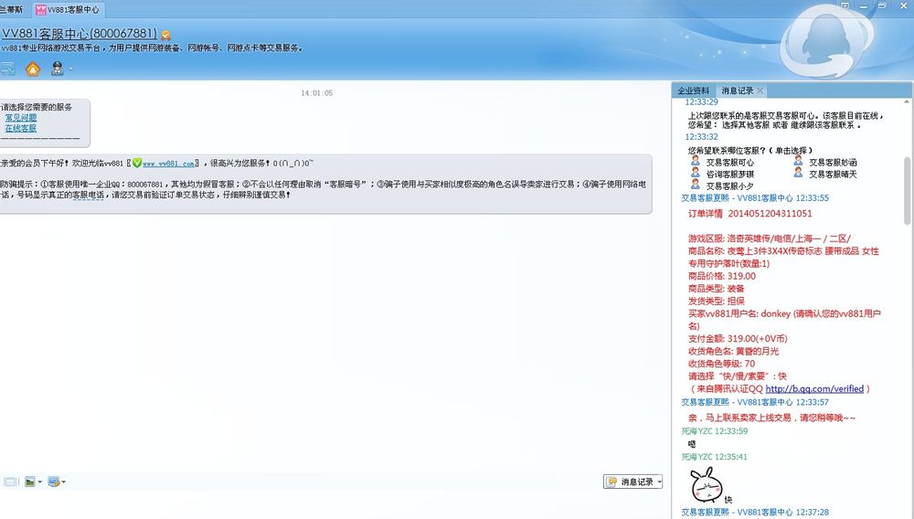
Task: Open the 在线客服 link
Action: tap(21, 128)
